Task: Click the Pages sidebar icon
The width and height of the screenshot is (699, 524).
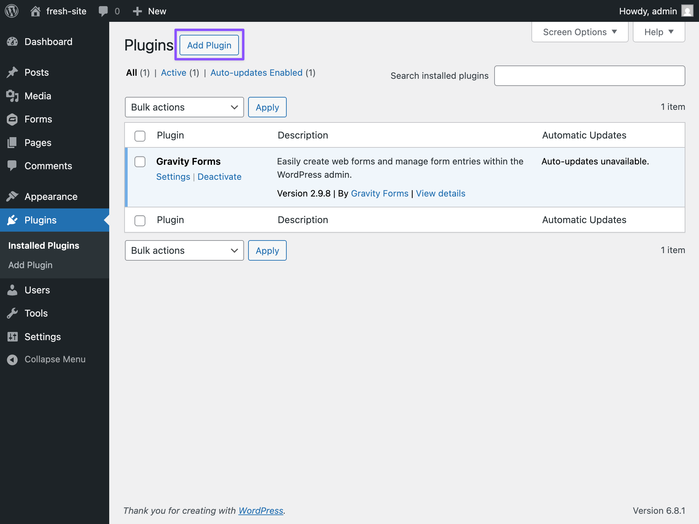Action: (12, 143)
